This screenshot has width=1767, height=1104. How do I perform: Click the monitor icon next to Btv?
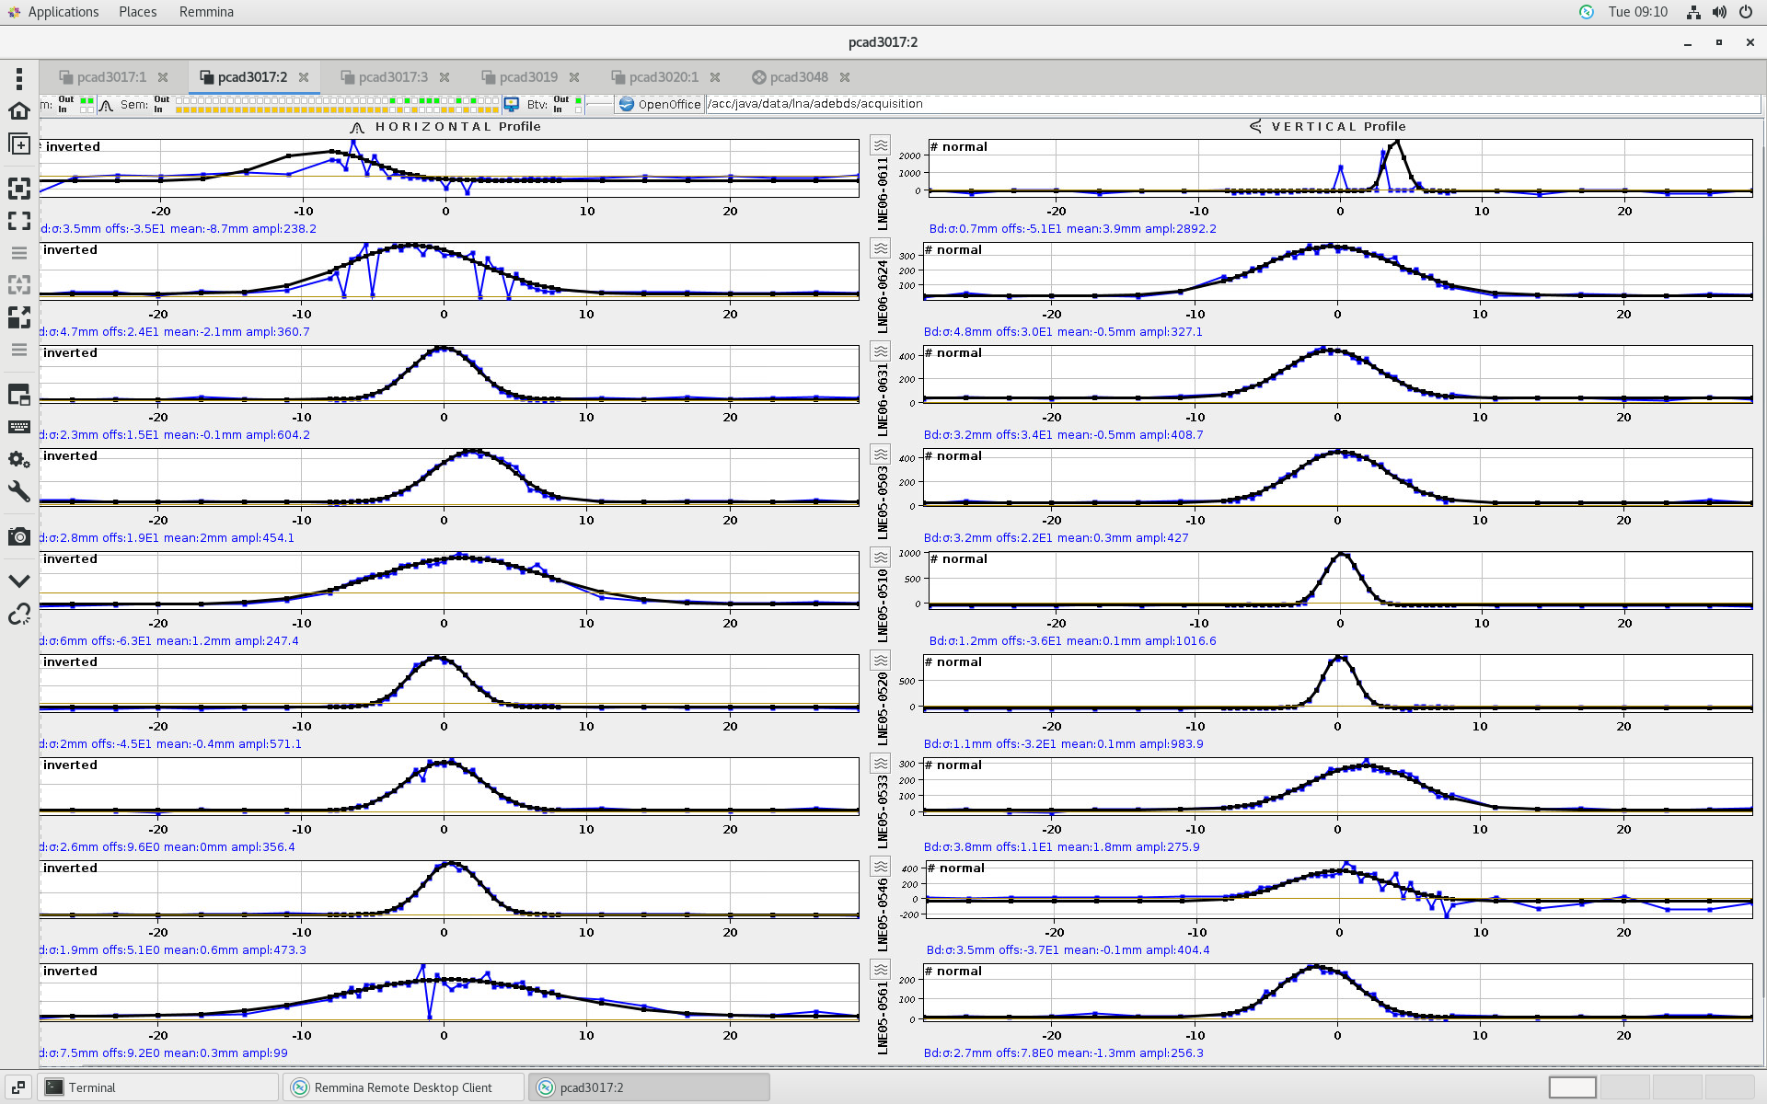pos(512,104)
